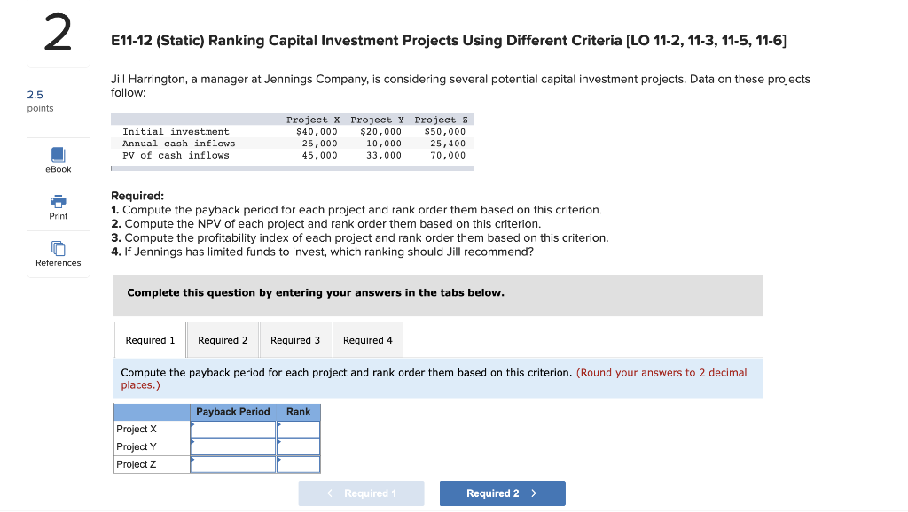This screenshot has width=908, height=512.
Task: Select the Required 1 tab
Action: click(x=149, y=339)
